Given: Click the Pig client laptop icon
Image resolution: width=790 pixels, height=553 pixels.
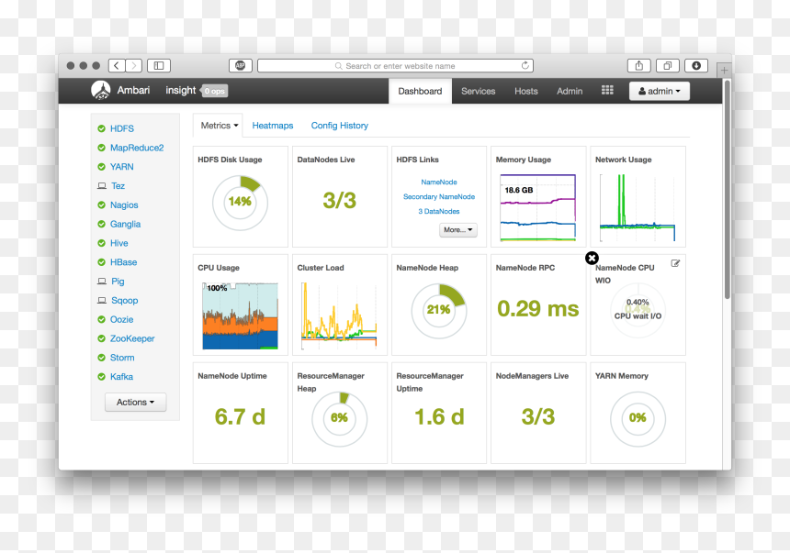Looking at the screenshot, I should coord(102,282).
